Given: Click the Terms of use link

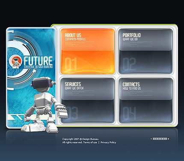Looking at the screenshot, I should tap(90, 143).
